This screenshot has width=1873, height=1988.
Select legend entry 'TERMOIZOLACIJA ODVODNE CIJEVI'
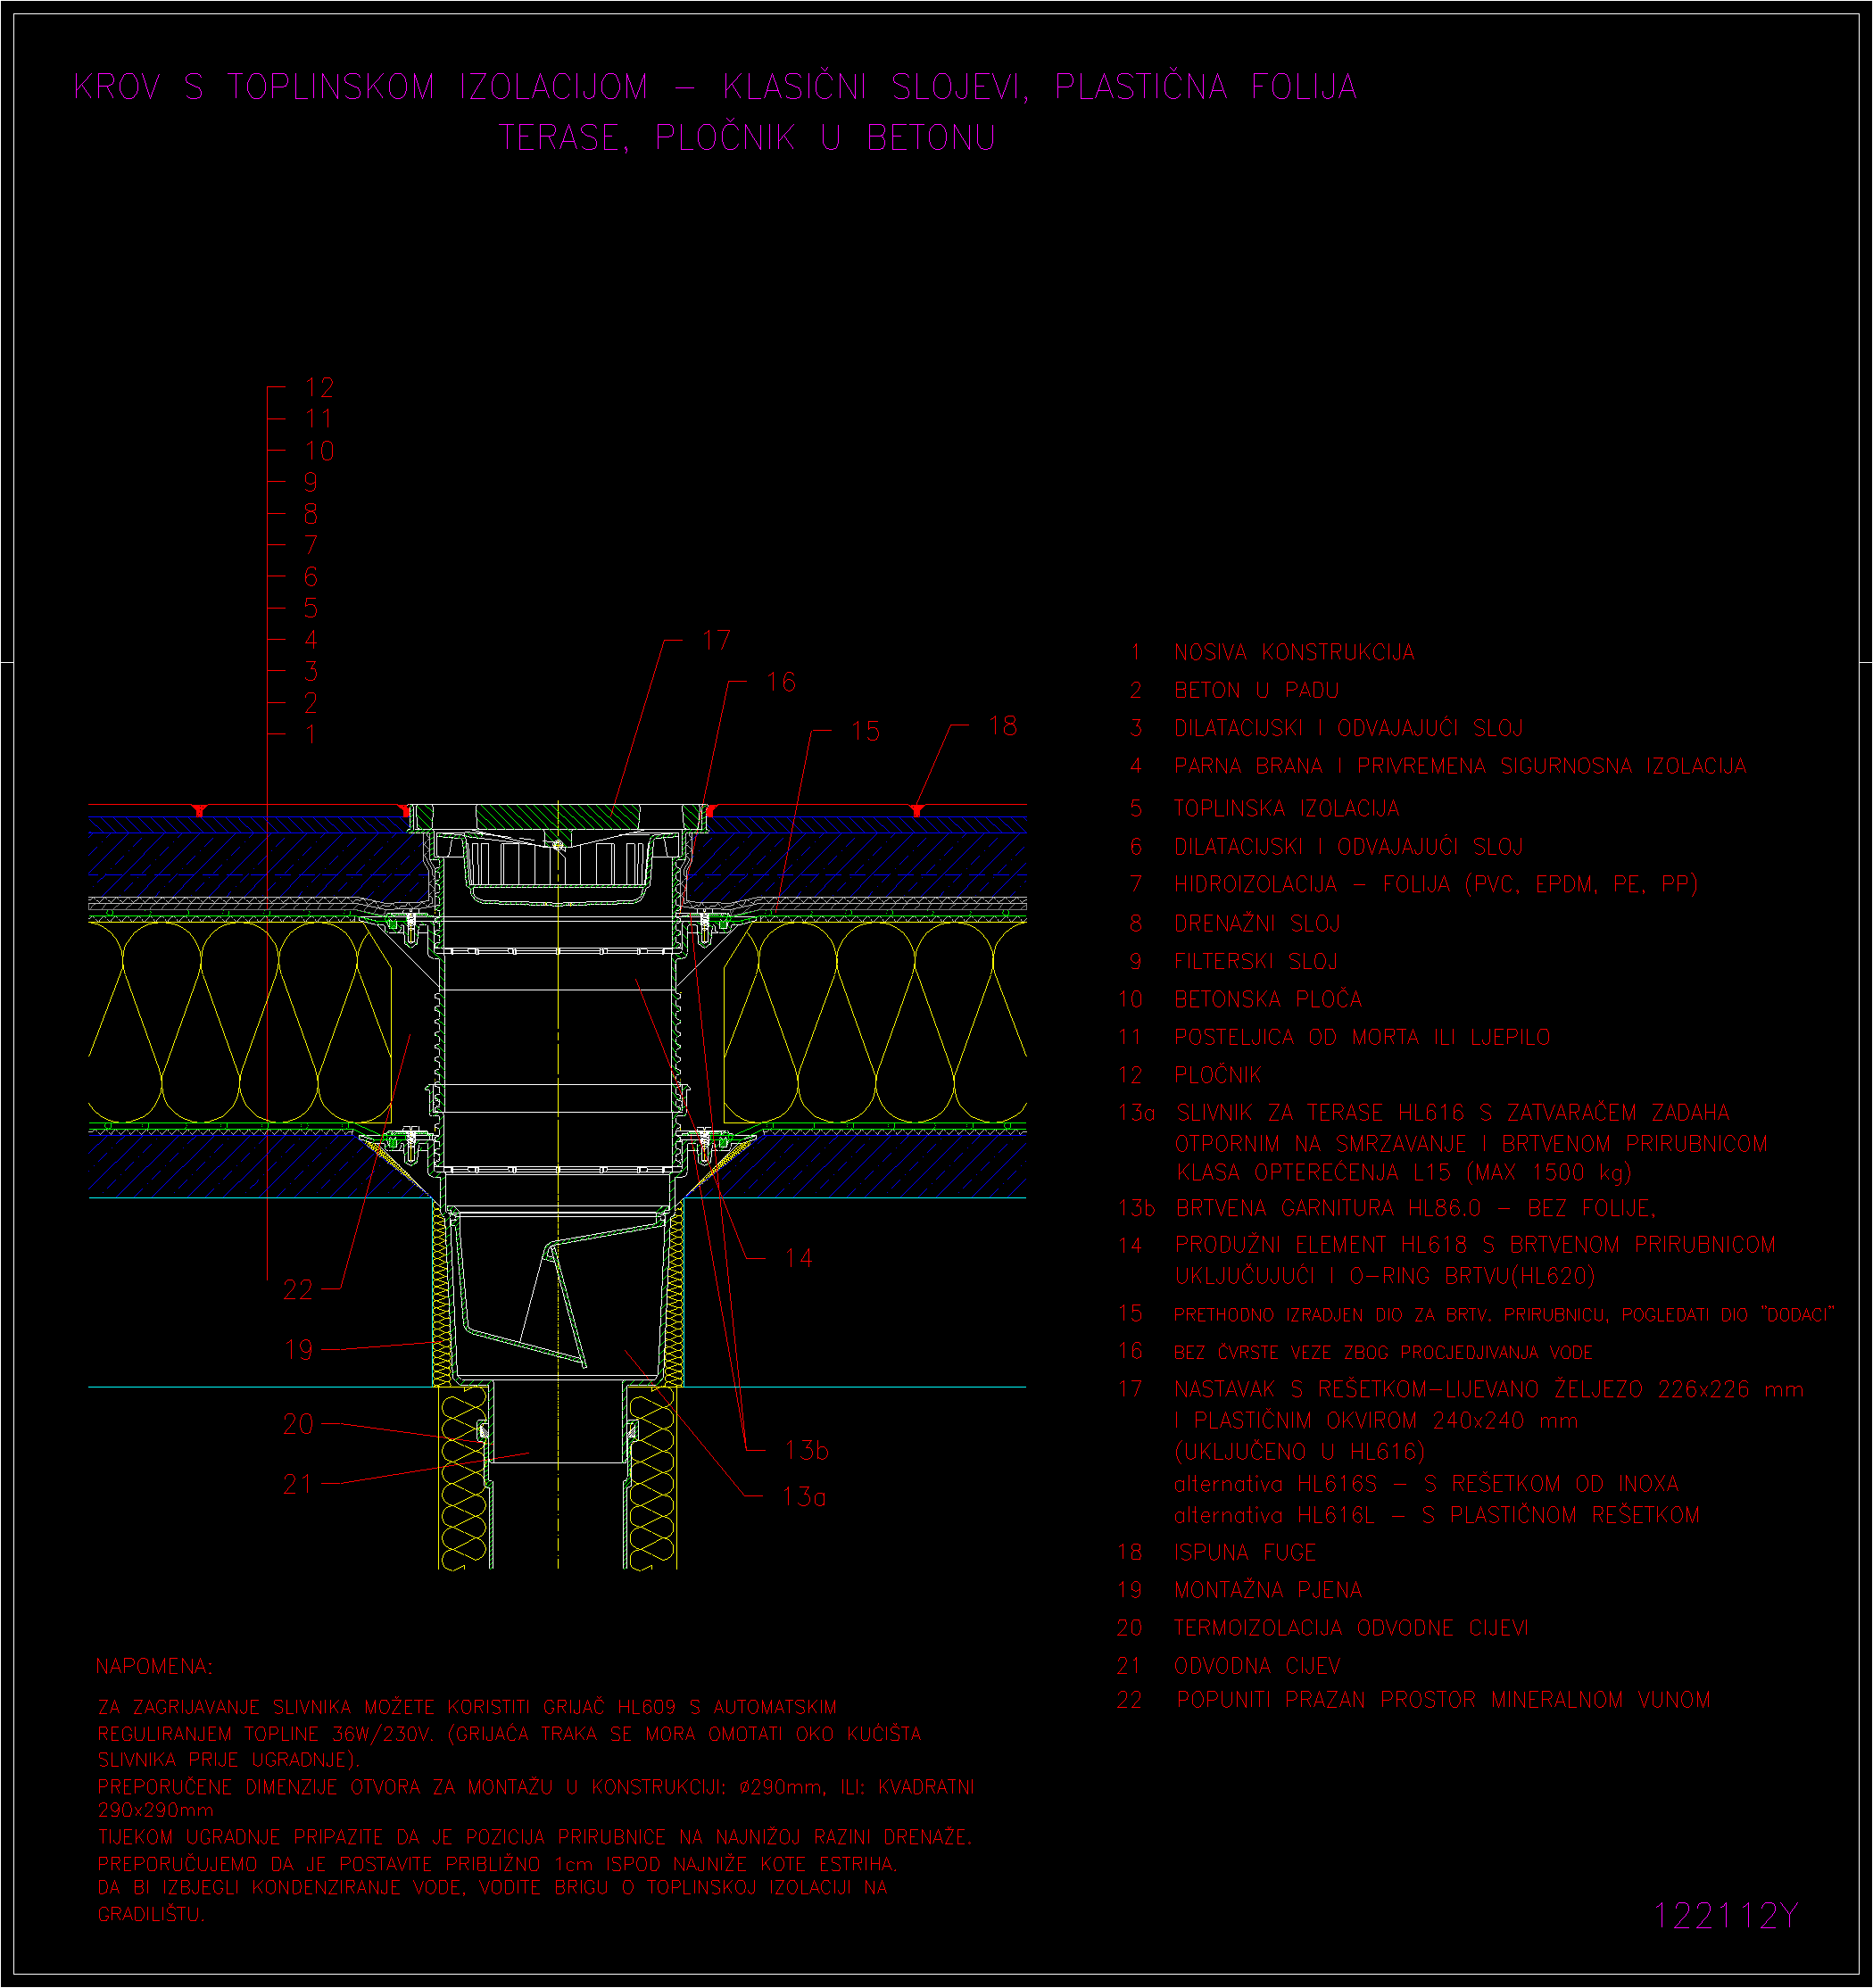(1351, 1628)
